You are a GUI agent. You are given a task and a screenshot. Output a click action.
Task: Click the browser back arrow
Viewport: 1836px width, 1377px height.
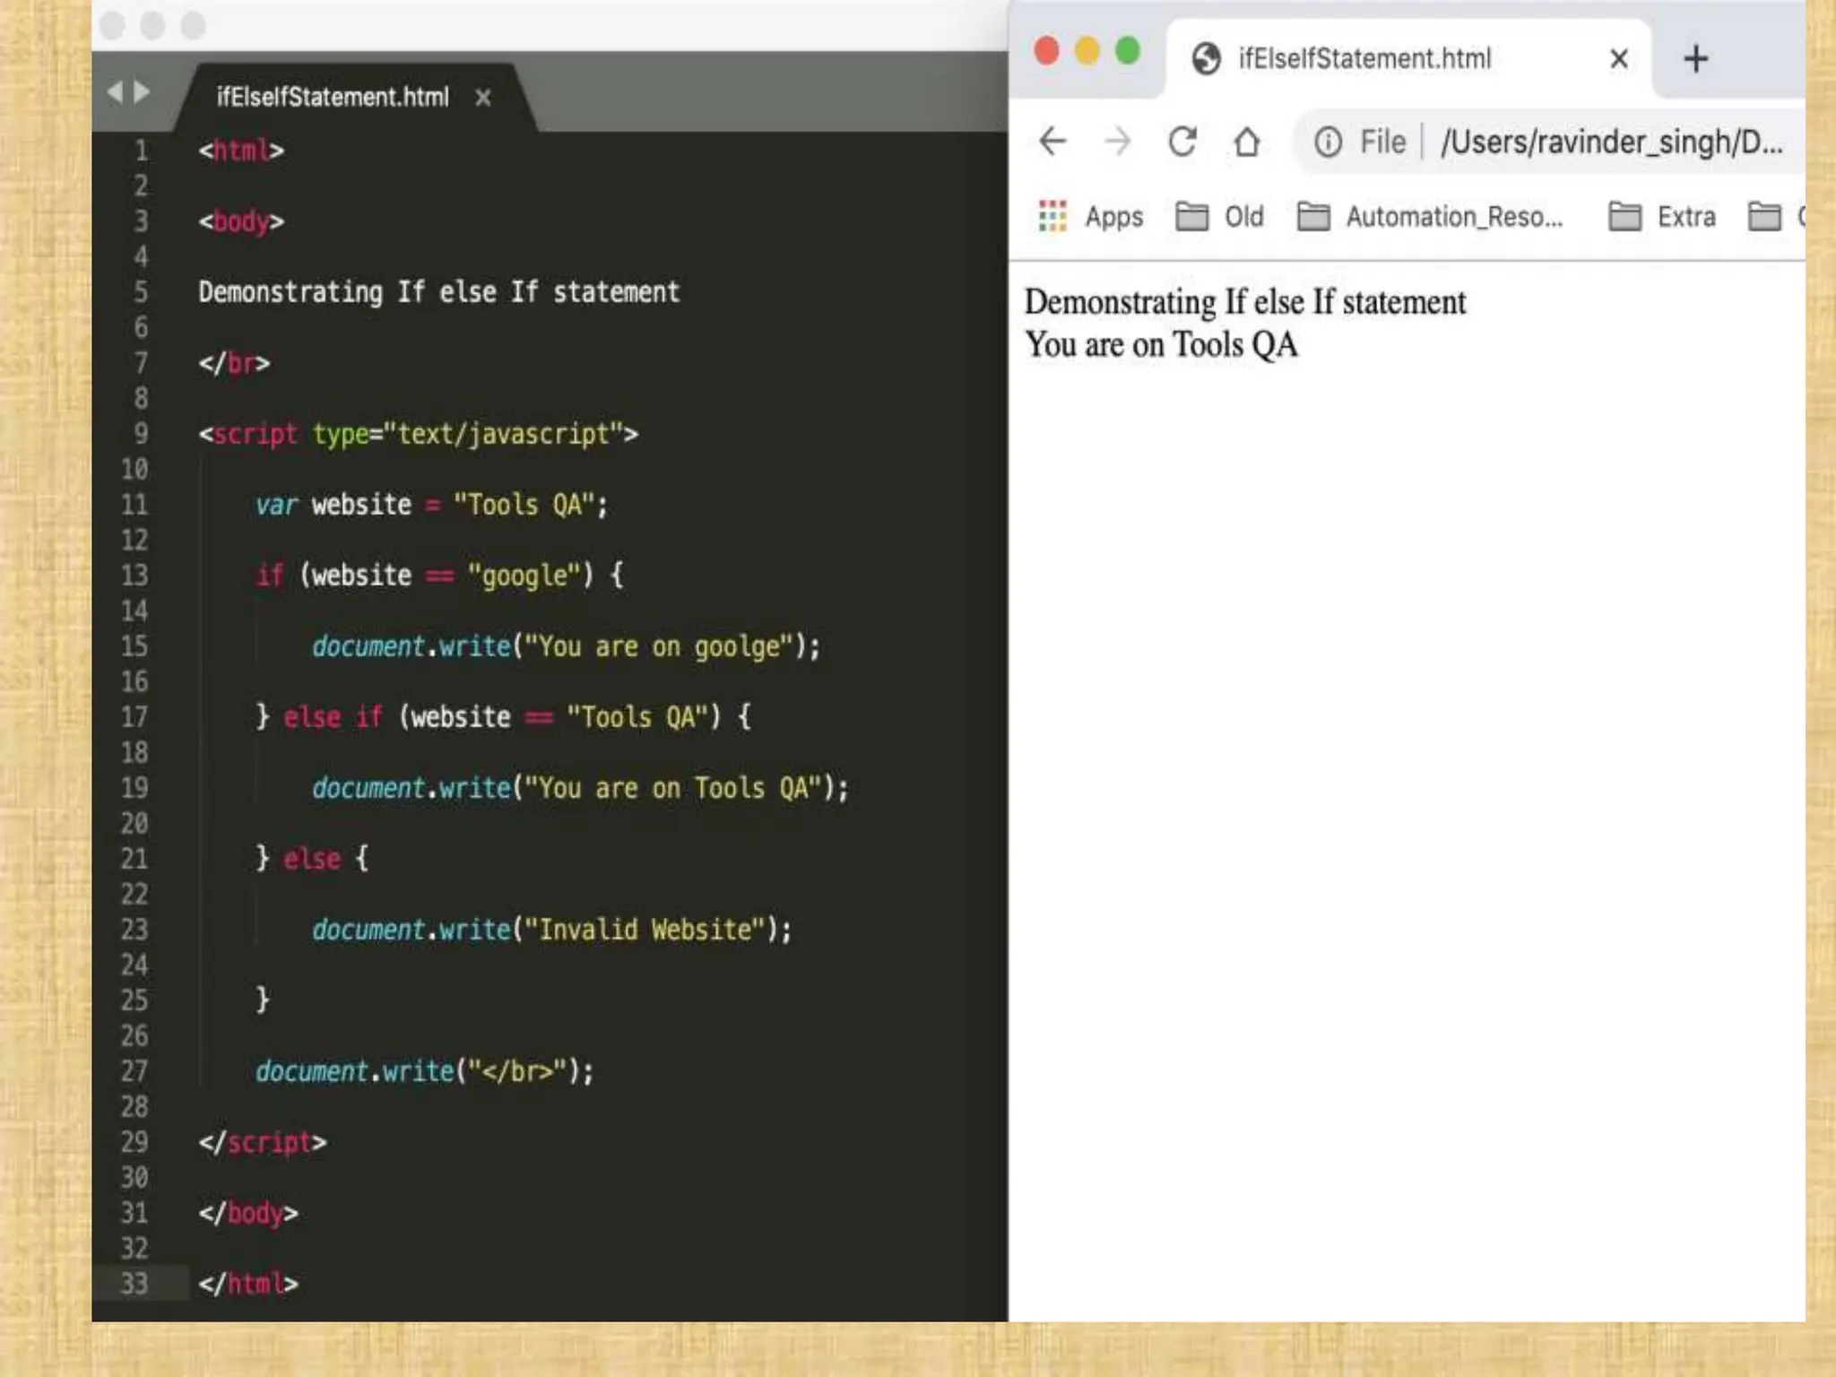click(1052, 142)
